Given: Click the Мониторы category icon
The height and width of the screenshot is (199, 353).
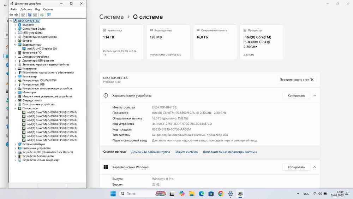Looking at the screenshot, I should [19, 92].
